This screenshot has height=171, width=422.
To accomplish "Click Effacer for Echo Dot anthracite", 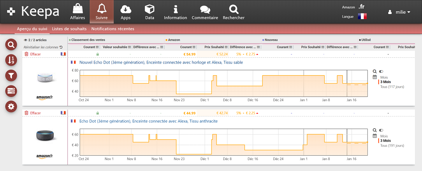I will coord(33,113).
